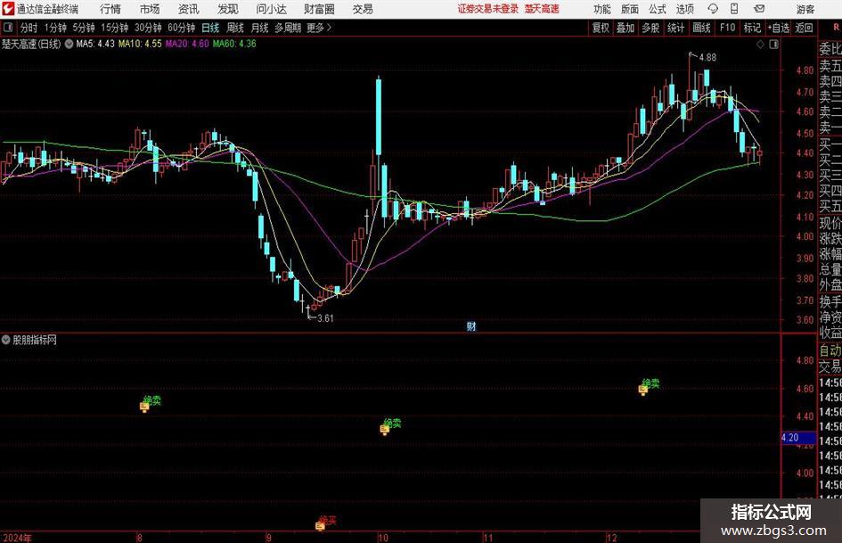Open the 市场 menu
This screenshot has width=842, height=543.
click(150, 9)
